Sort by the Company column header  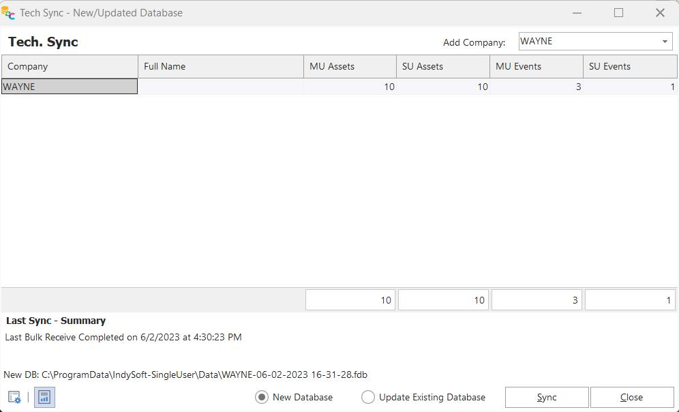pyautogui.click(x=70, y=67)
